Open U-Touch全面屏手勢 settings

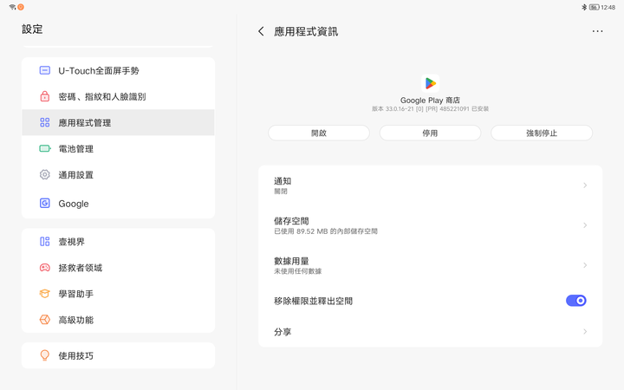click(x=118, y=70)
